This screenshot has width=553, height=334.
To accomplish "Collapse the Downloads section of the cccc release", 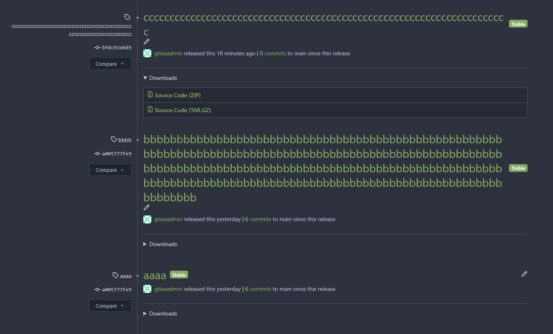I will tap(160, 78).
